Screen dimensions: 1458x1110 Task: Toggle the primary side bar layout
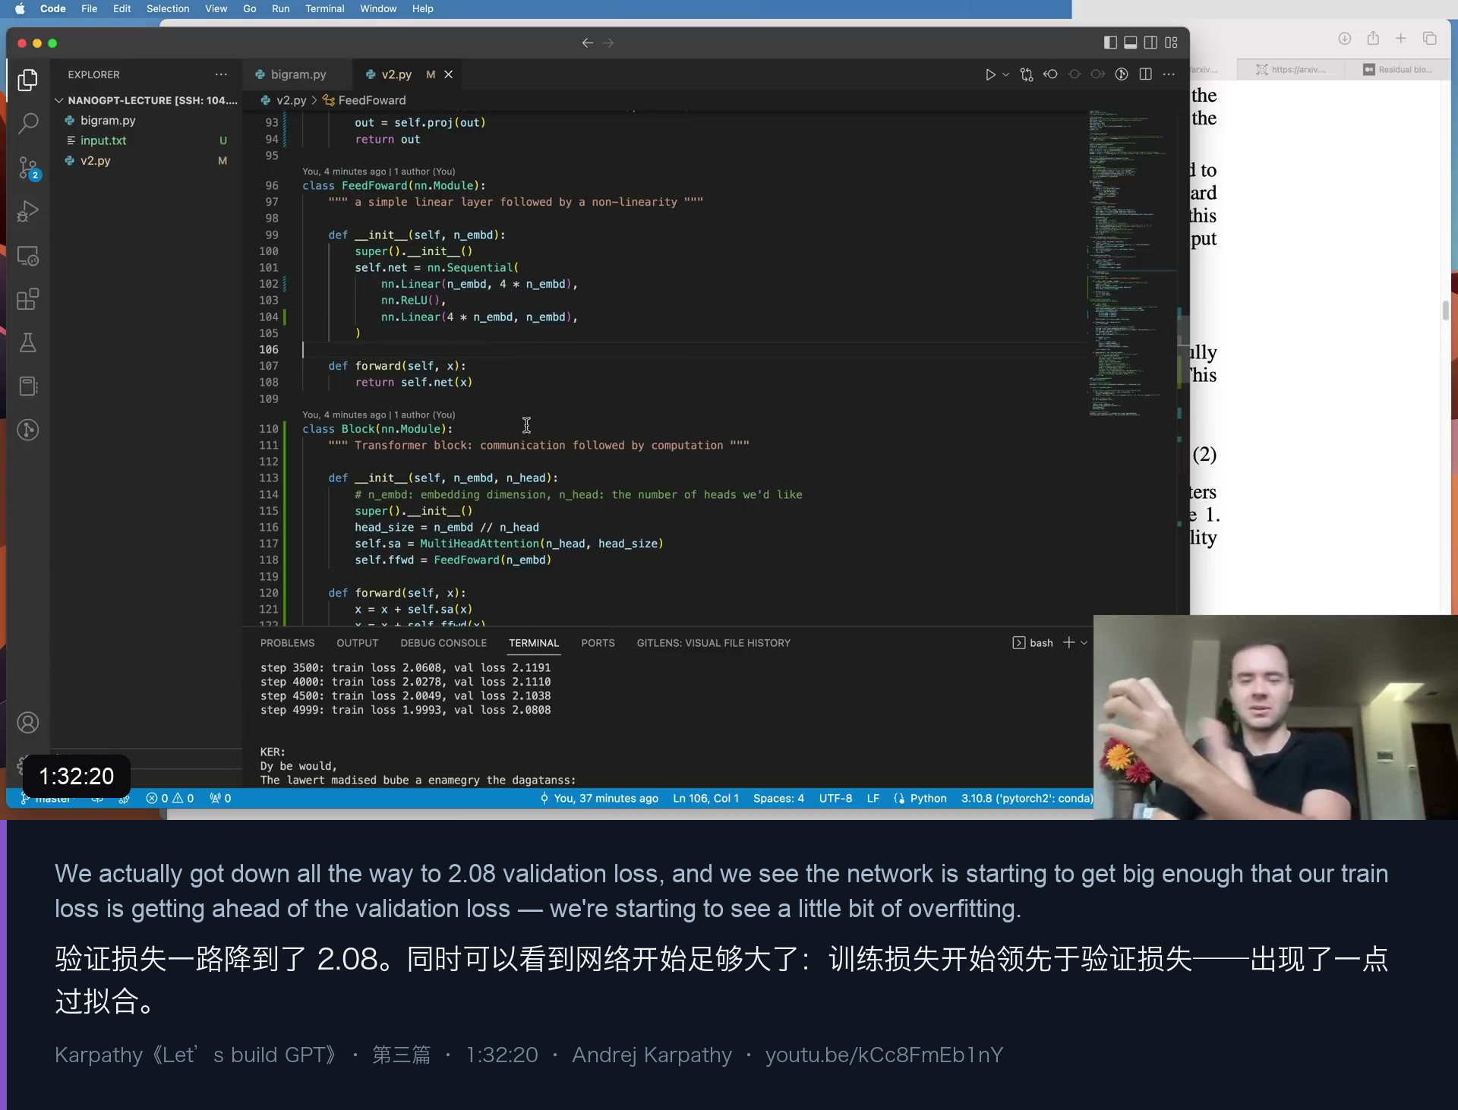[1110, 43]
